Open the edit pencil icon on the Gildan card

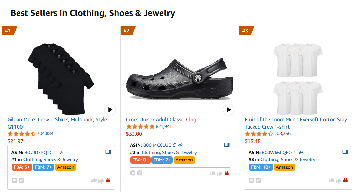click(x=21, y=180)
